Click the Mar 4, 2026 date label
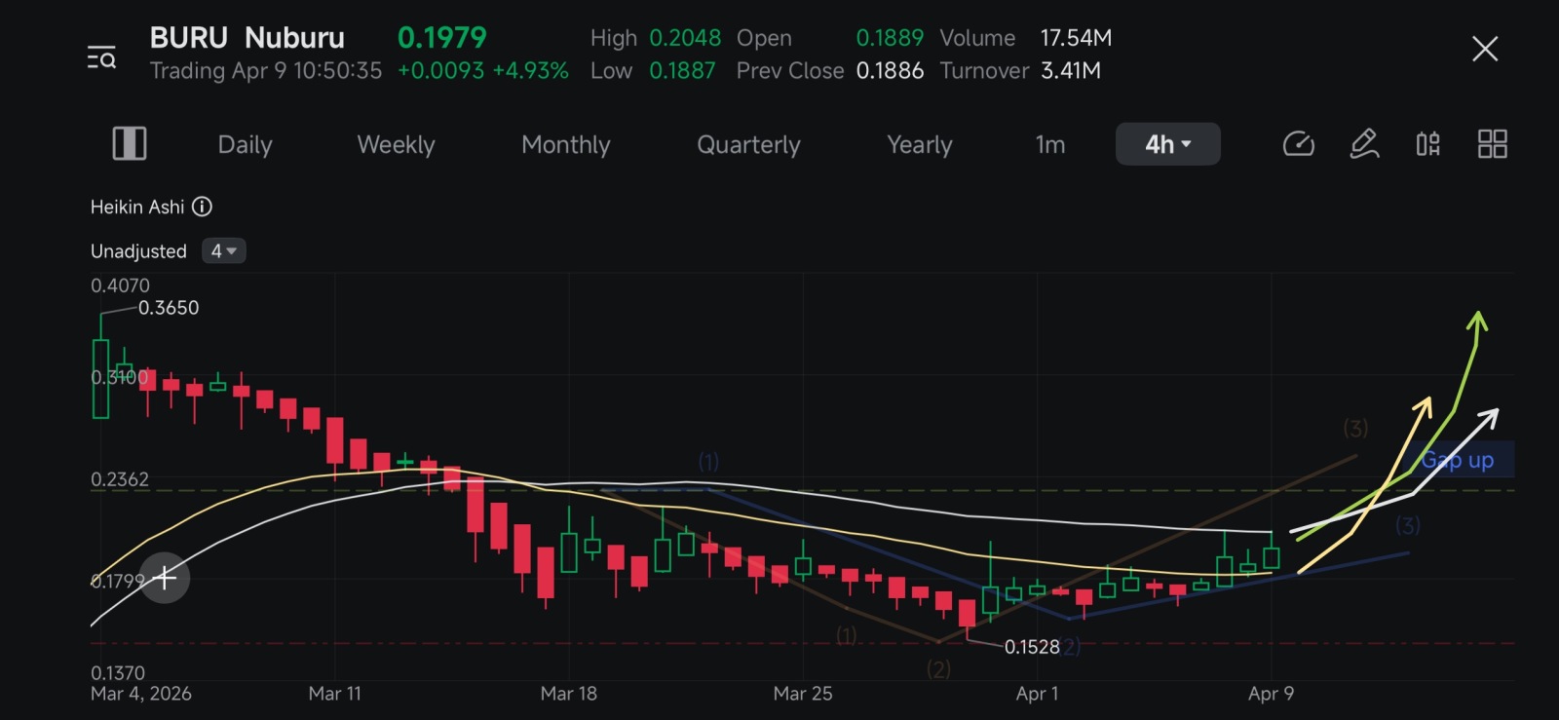1559x720 pixels. [x=141, y=694]
